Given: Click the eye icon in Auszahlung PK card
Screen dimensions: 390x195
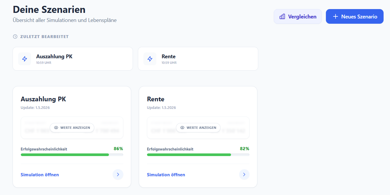Looking at the screenshot, I should [x=56, y=128].
